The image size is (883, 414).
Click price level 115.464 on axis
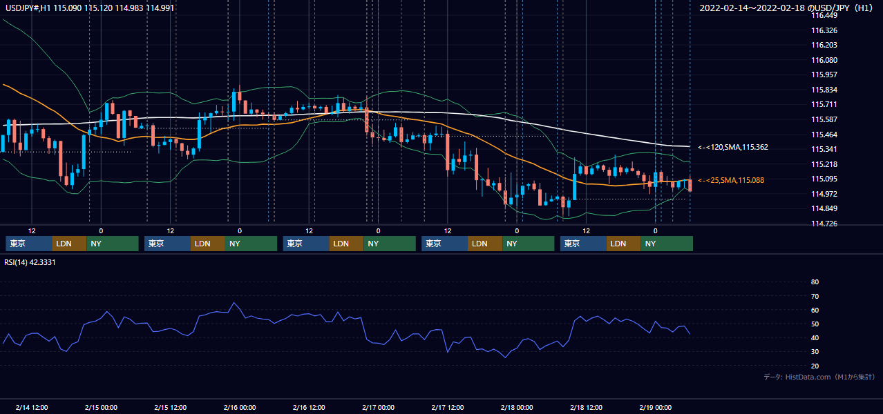coord(824,135)
